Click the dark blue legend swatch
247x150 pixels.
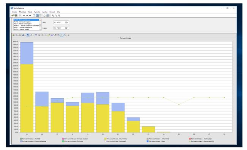click(x=148, y=141)
